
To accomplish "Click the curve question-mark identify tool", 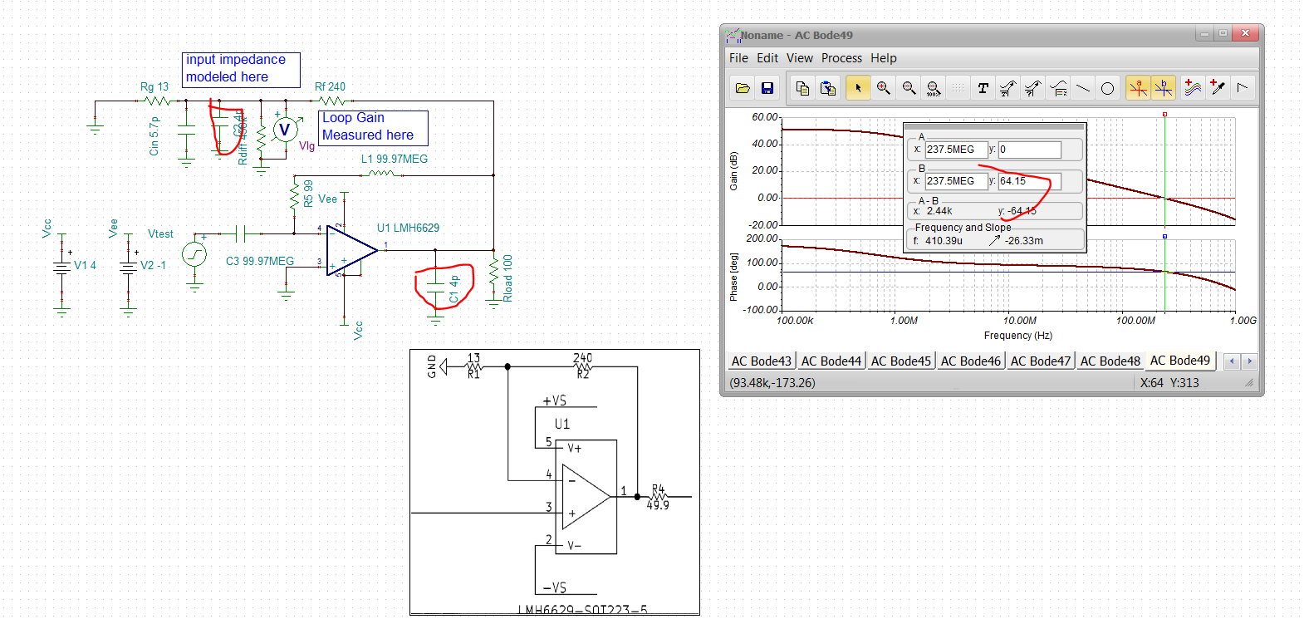I will [1033, 88].
